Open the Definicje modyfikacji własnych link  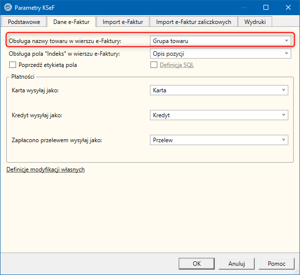pos(45,169)
